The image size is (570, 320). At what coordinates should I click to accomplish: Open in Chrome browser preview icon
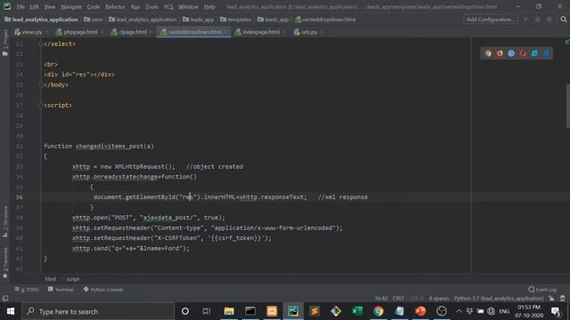[488, 53]
